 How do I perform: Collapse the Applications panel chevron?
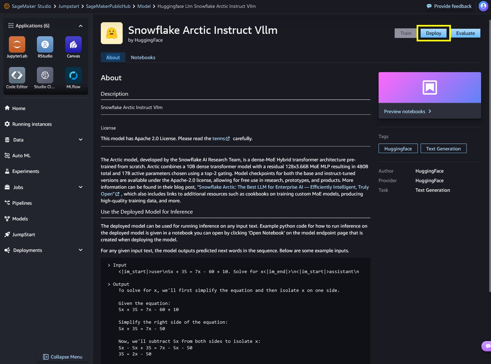81,26
